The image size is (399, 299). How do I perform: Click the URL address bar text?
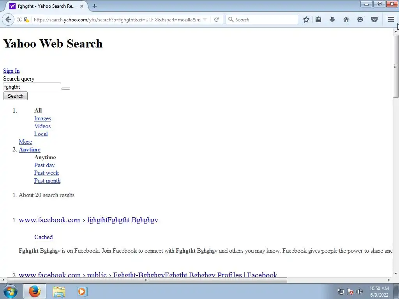pos(117,19)
